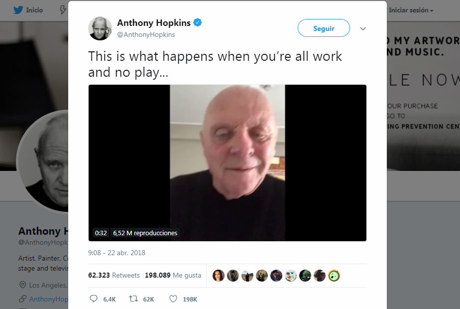Click the last liker's green avatar
460x309 pixels.
point(334,276)
